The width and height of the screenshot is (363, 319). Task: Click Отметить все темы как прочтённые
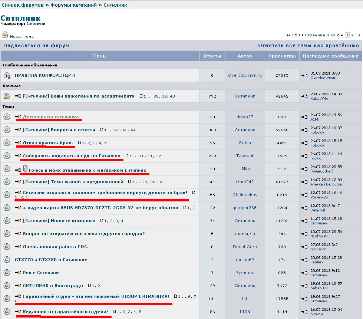308,45
